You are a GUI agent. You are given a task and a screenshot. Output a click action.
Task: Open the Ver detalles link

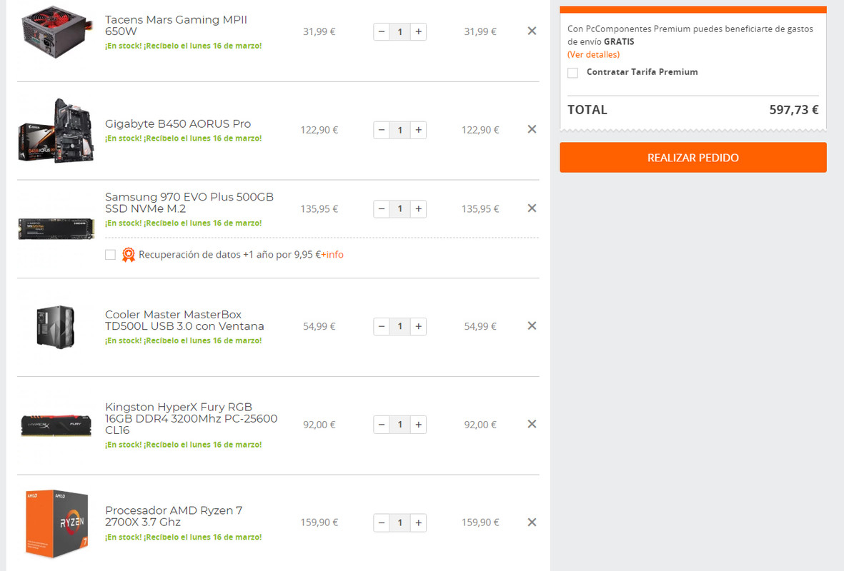(593, 54)
